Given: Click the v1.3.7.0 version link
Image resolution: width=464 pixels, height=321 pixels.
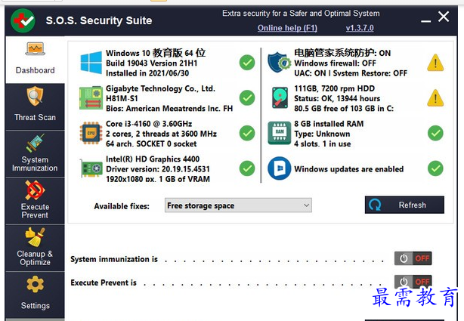Looking at the screenshot, I should pos(360,28).
